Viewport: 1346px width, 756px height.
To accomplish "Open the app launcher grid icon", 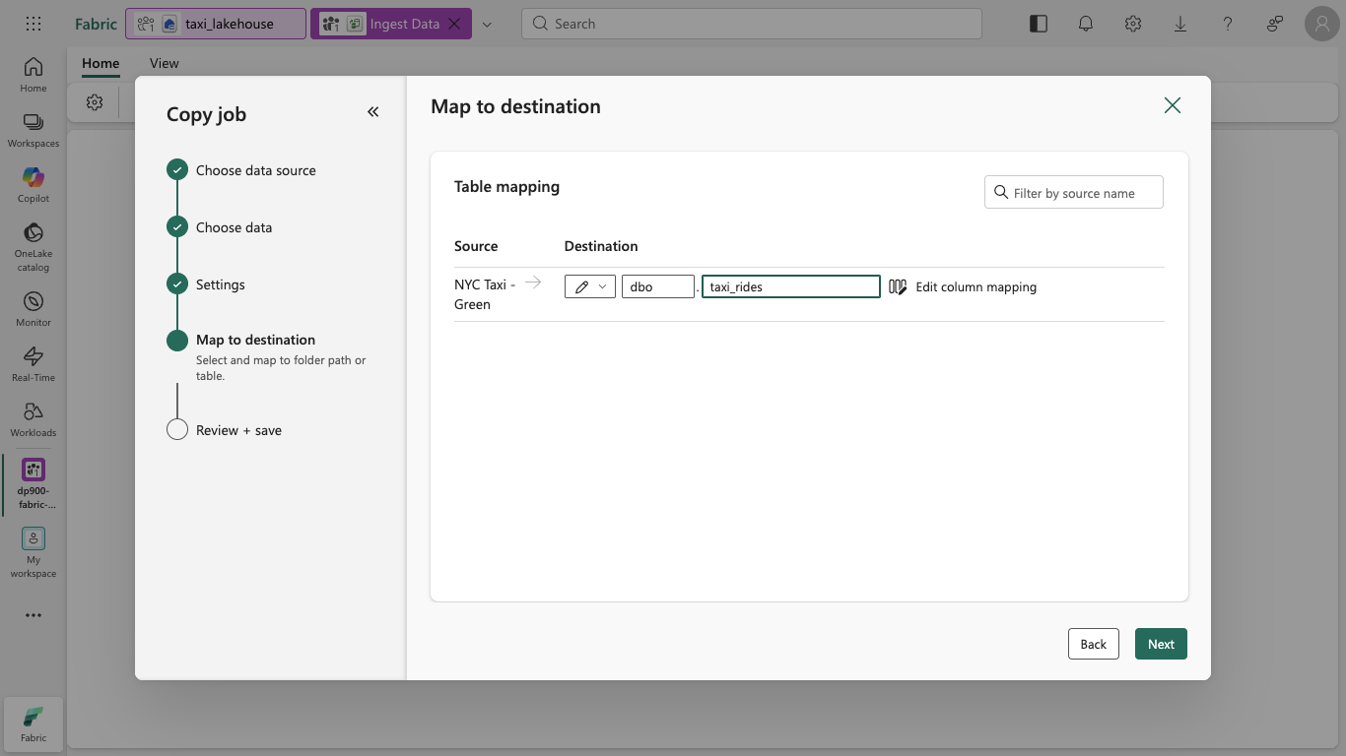I will coord(33,24).
